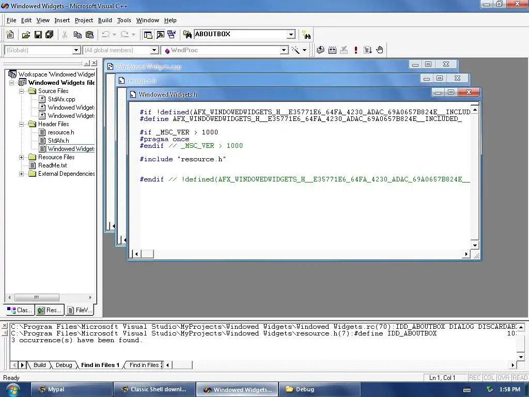Select the Find in Files 1 tab
The height and width of the screenshot is (397, 529).
coord(100,365)
